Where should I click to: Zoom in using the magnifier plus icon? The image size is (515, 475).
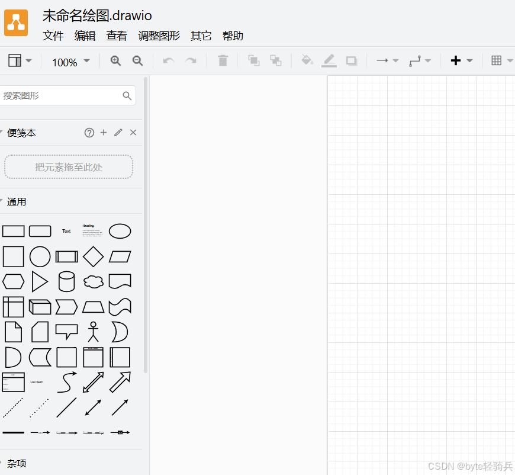pyautogui.click(x=115, y=60)
